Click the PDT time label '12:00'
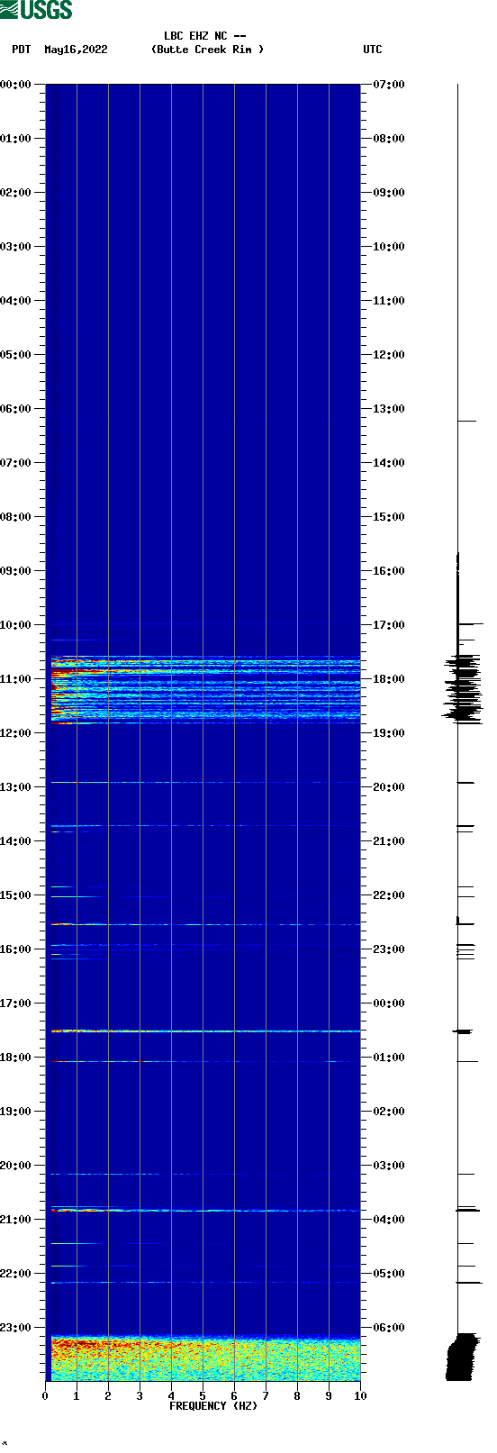 pos(16,733)
